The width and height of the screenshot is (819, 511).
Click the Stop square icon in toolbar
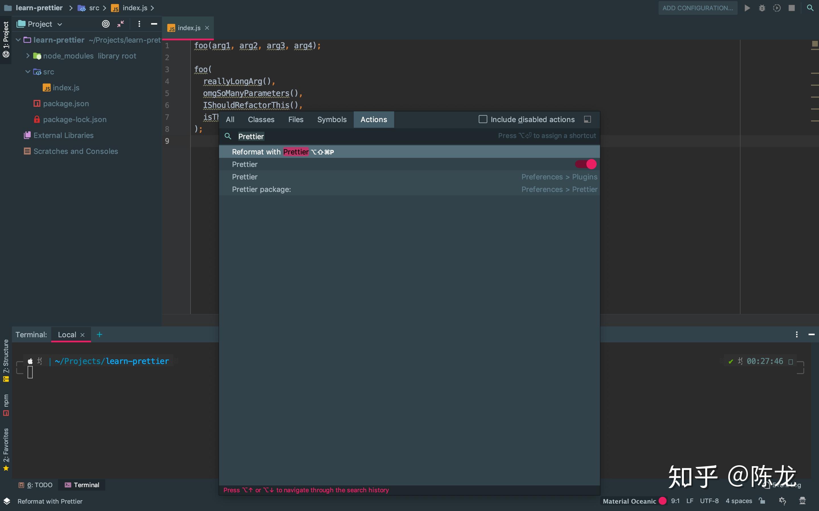coord(792,8)
